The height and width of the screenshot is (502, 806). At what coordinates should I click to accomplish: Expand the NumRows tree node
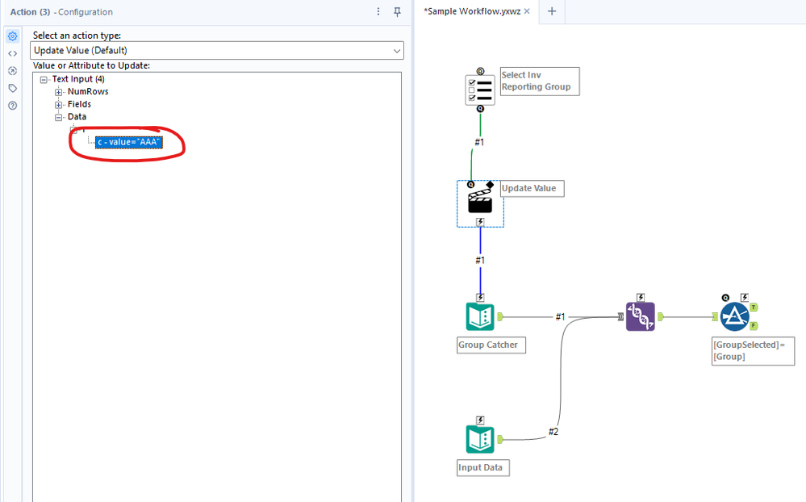tap(59, 92)
